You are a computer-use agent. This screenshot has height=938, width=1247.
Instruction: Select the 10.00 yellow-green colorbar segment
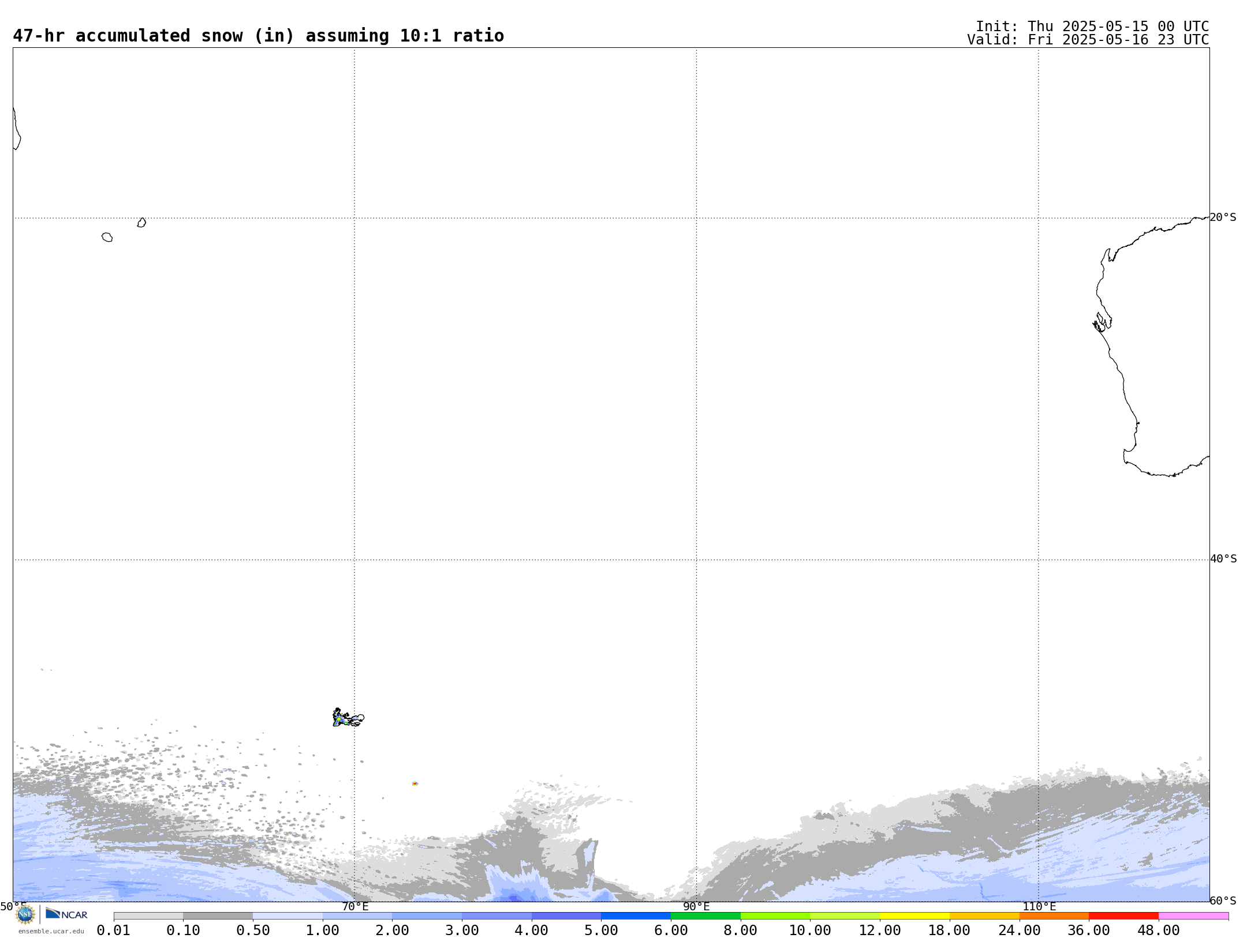coord(845,916)
